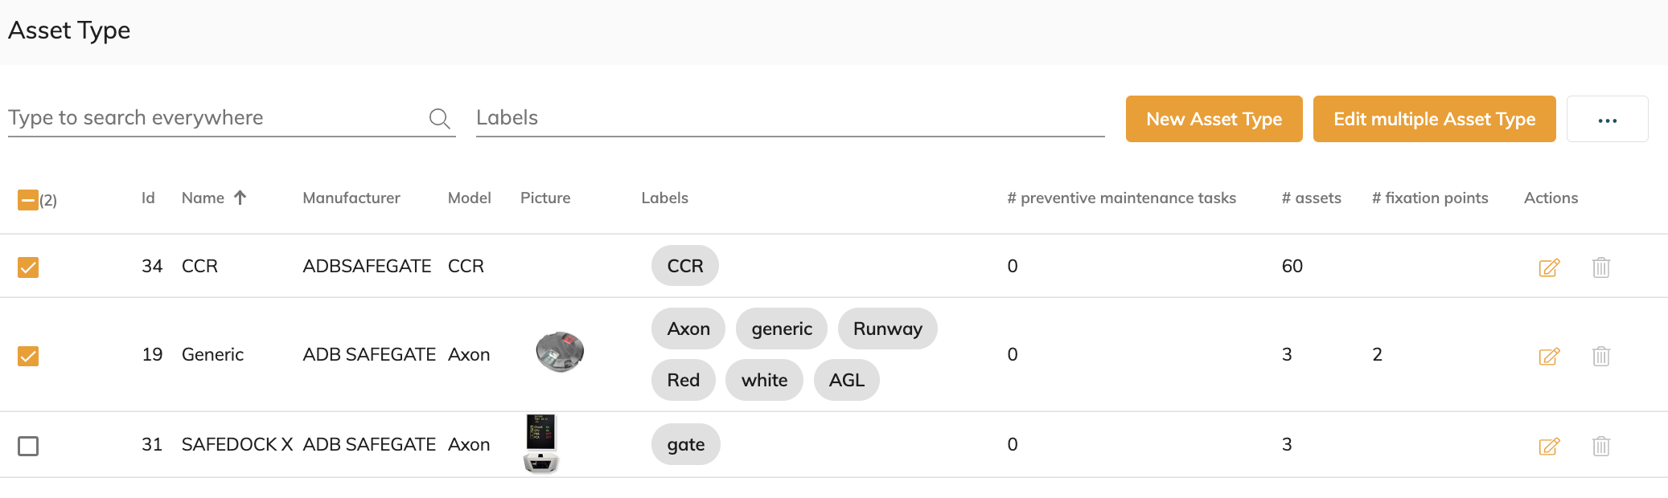Edit the Generic asset type
1668x498 pixels.
tap(1549, 356)
